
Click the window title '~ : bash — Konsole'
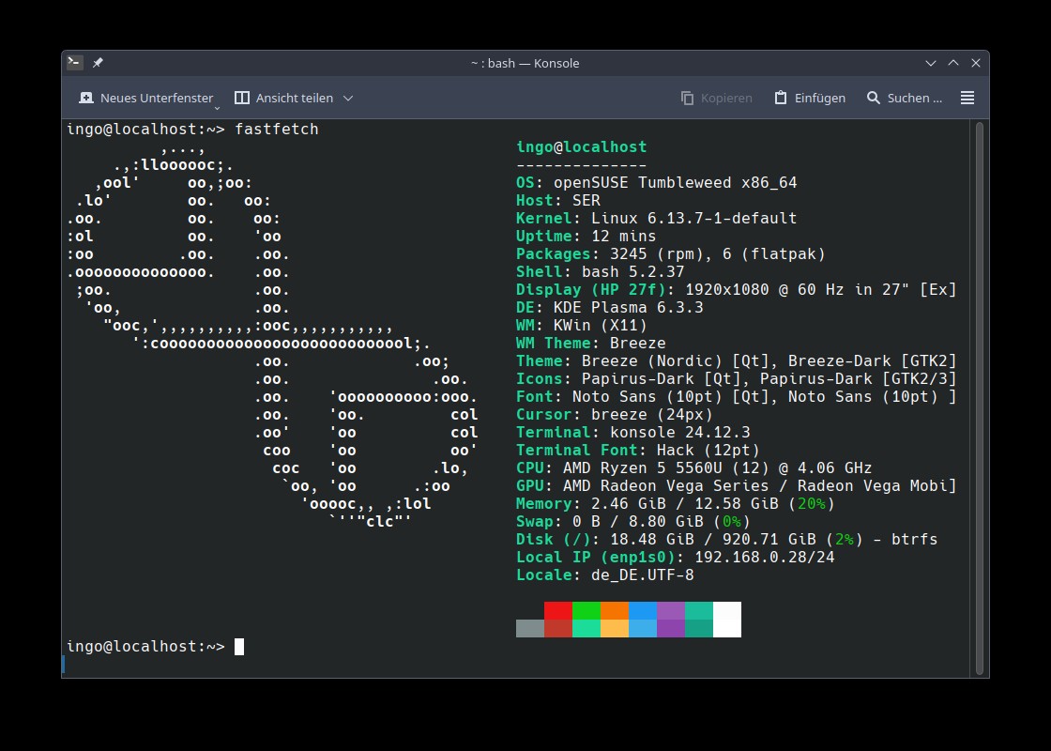click(x=525, y=63)
